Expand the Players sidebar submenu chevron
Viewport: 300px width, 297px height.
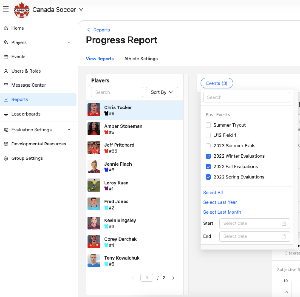(x=69, y=42)
